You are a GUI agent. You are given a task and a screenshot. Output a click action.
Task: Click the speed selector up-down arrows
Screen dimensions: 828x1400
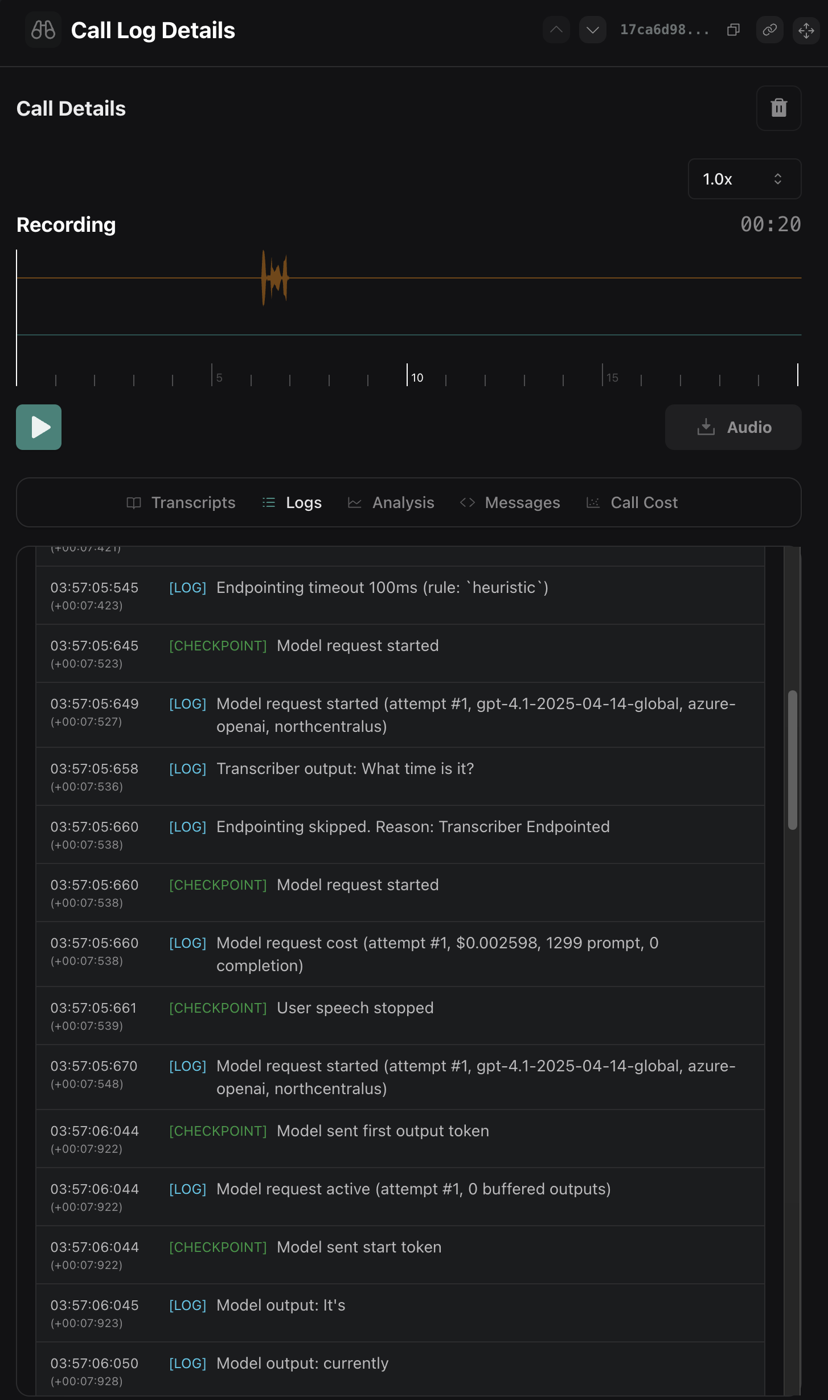(778, 179)
